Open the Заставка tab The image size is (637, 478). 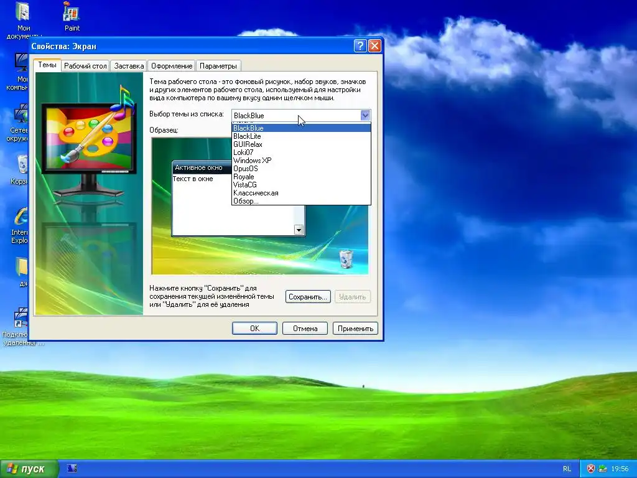(129, 66)
